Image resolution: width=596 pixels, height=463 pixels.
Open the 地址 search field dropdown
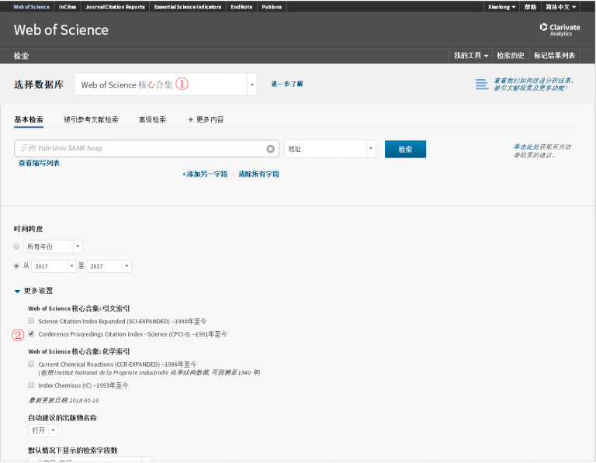[x=370, y=149]
